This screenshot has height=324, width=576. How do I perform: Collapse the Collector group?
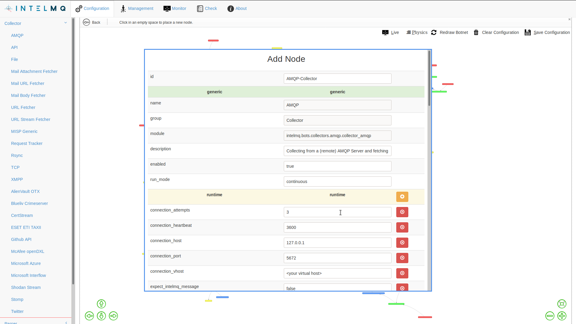(36, 23)
